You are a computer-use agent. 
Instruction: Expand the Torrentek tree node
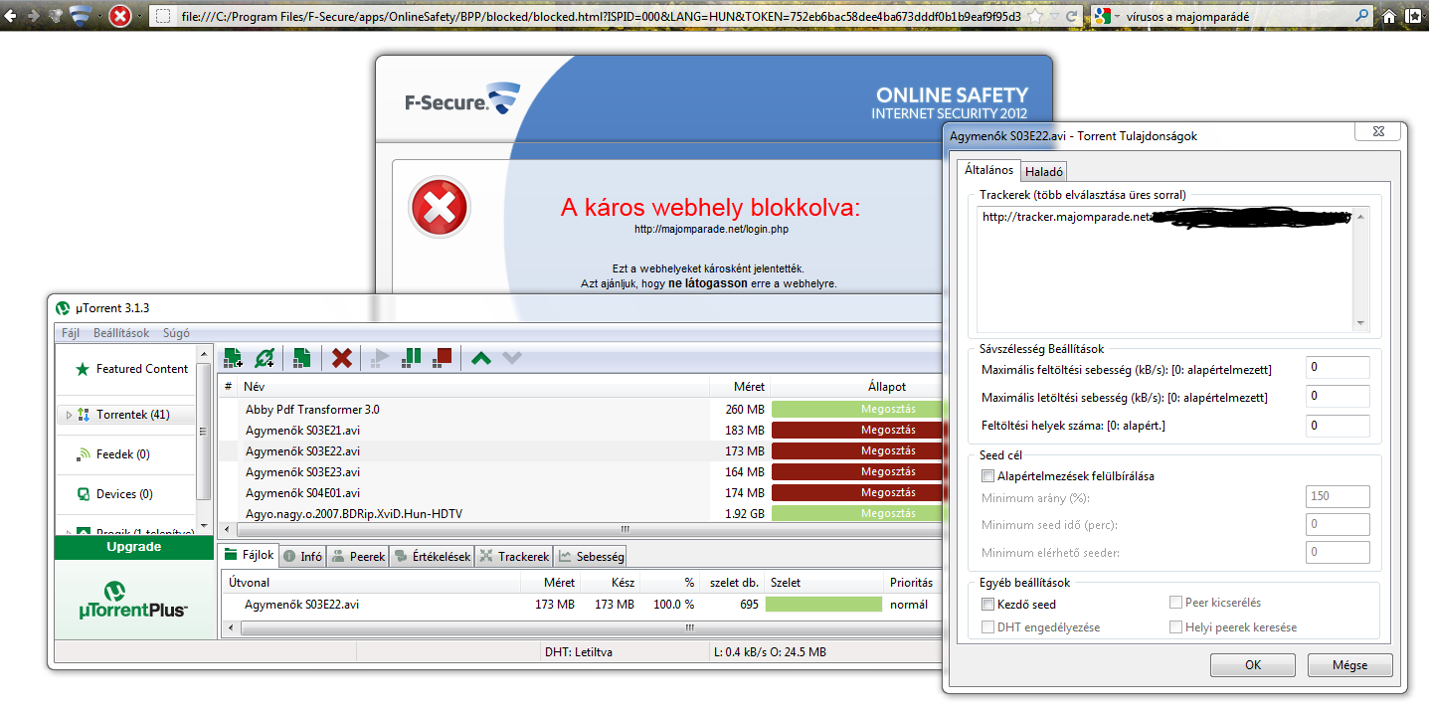click(69, 415)
